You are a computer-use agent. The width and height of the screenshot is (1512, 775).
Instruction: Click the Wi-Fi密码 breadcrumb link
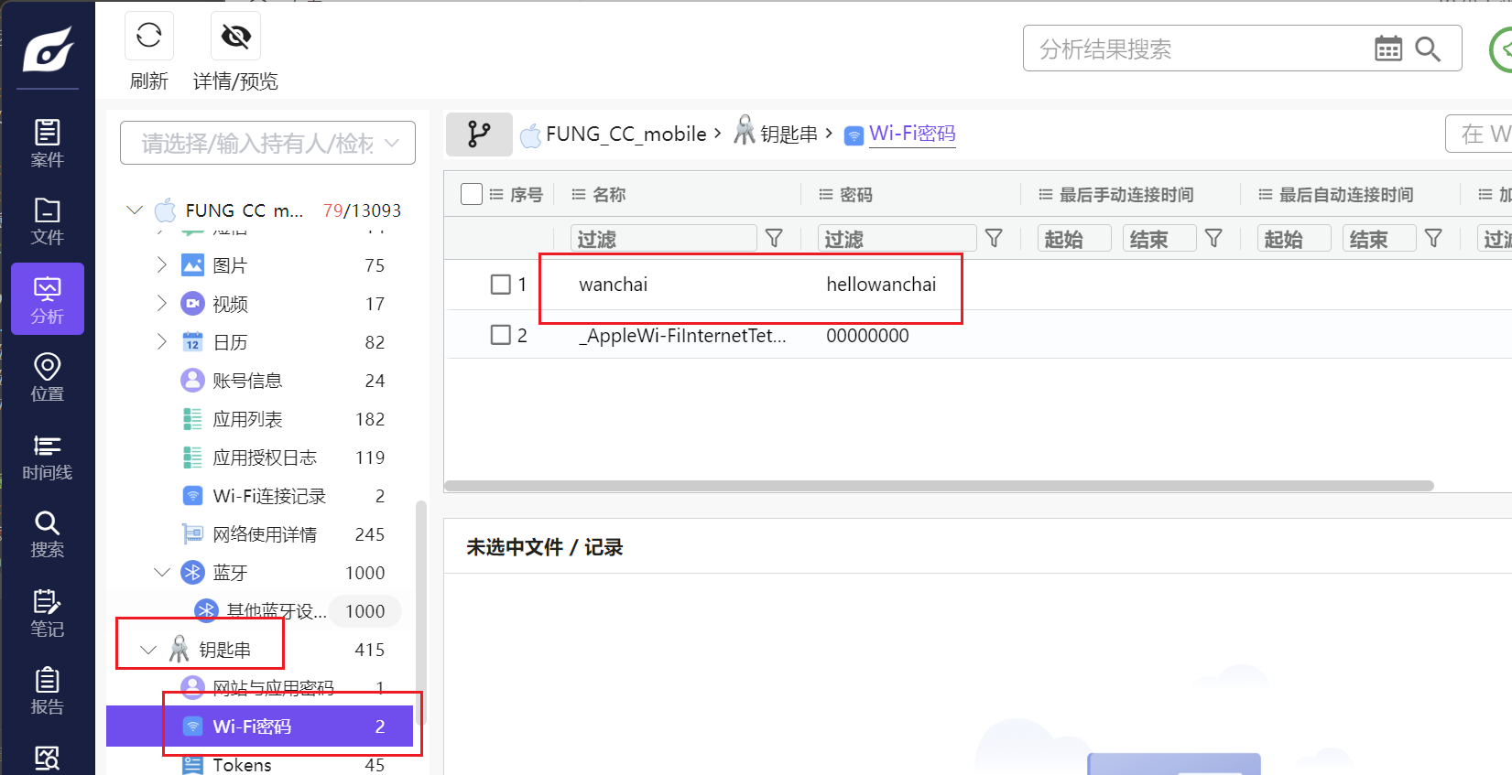coord(911,134)
